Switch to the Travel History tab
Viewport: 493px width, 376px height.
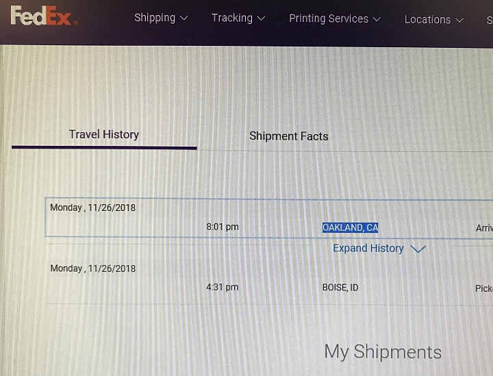[x=104, y=134]
